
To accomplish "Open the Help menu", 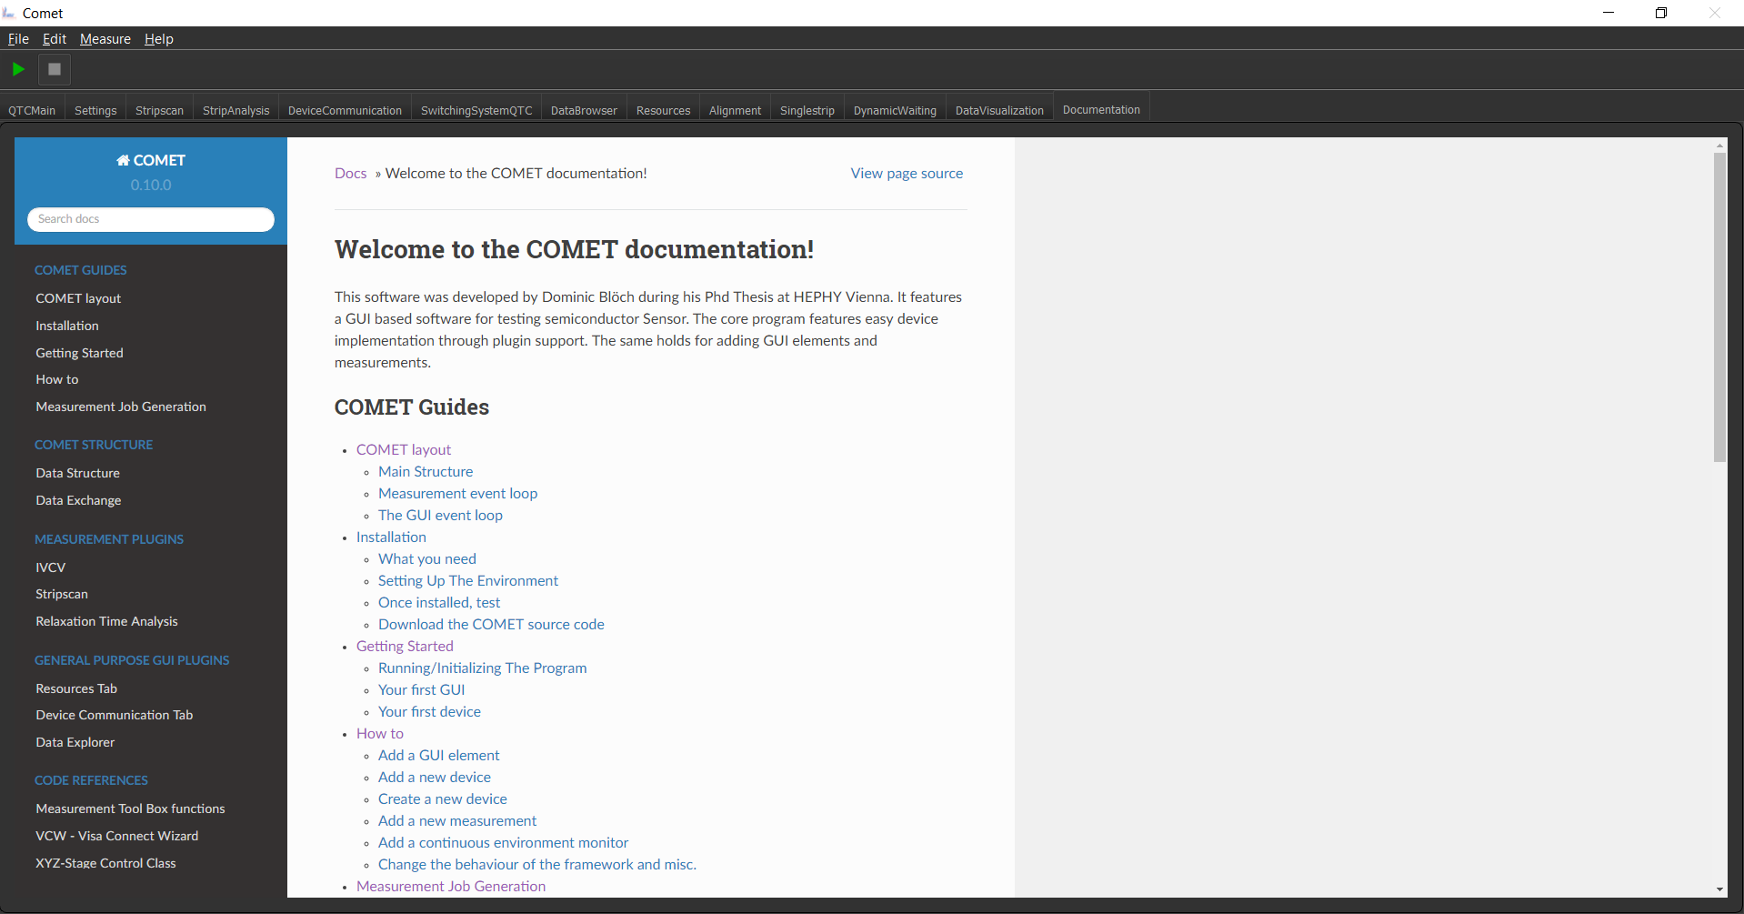I will click(x=159, y=39).
